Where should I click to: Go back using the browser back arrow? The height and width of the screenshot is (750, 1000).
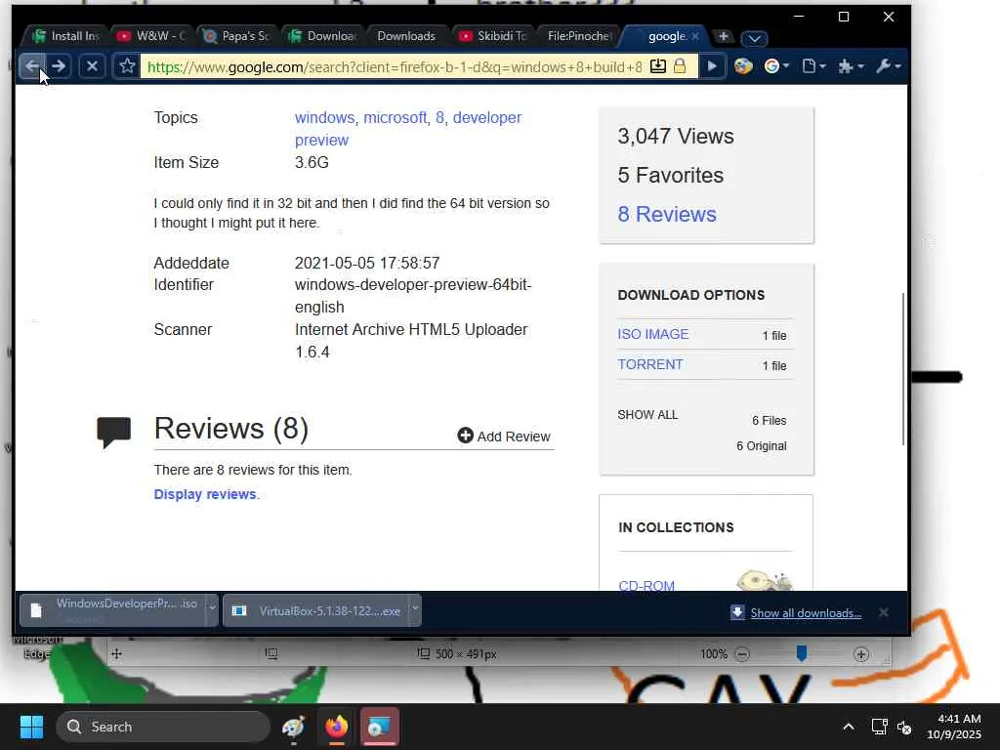click(x=32, y=65)
